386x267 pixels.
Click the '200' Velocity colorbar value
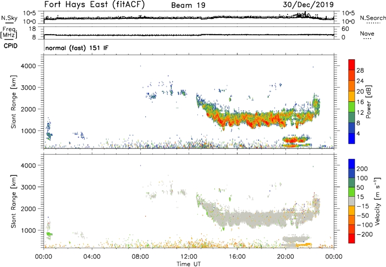coord(362,169)
